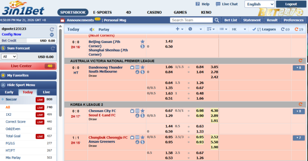Refresh Australia Victoria National Premier League odds
Screen dimensions: 308x161
(x=300, y=60)
